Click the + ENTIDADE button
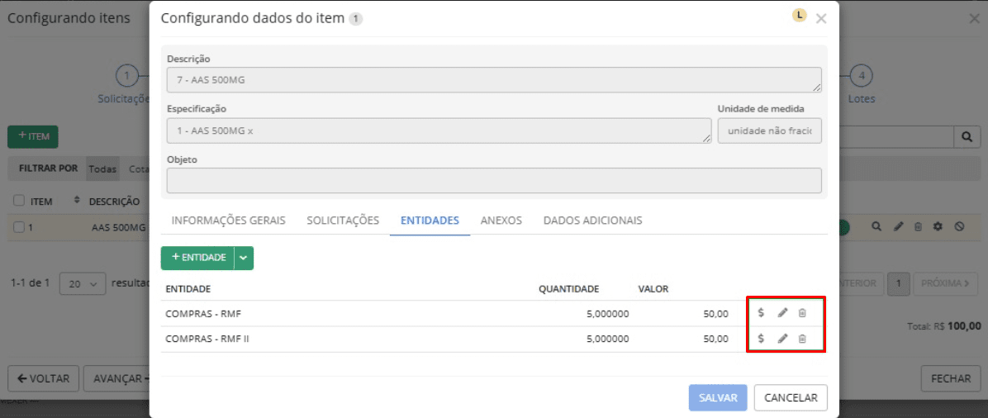Image resolution: width=988 pixels, height=418 pixels. [x=198, y=258]
